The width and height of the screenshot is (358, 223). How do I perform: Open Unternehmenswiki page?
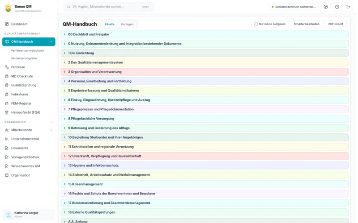coord(29,139)
